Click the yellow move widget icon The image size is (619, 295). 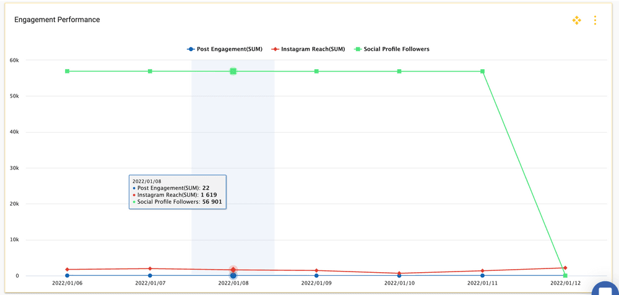pos(576,20)
